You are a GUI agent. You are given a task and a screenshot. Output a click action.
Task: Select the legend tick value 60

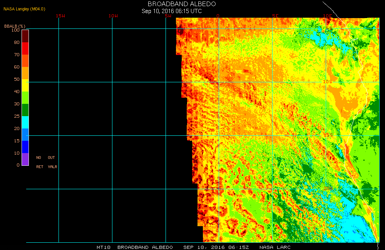pos(17,67)
